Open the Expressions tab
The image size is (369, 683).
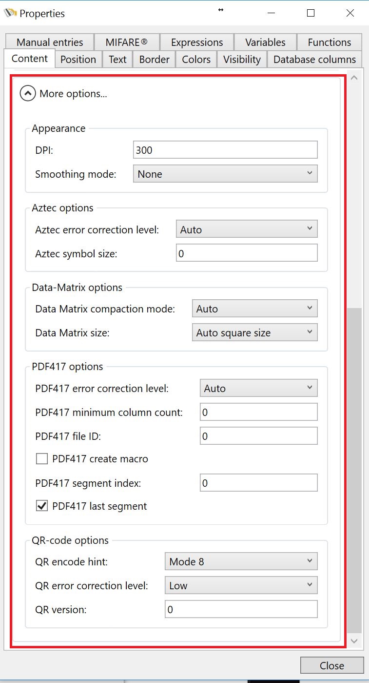tap(197, 42)
